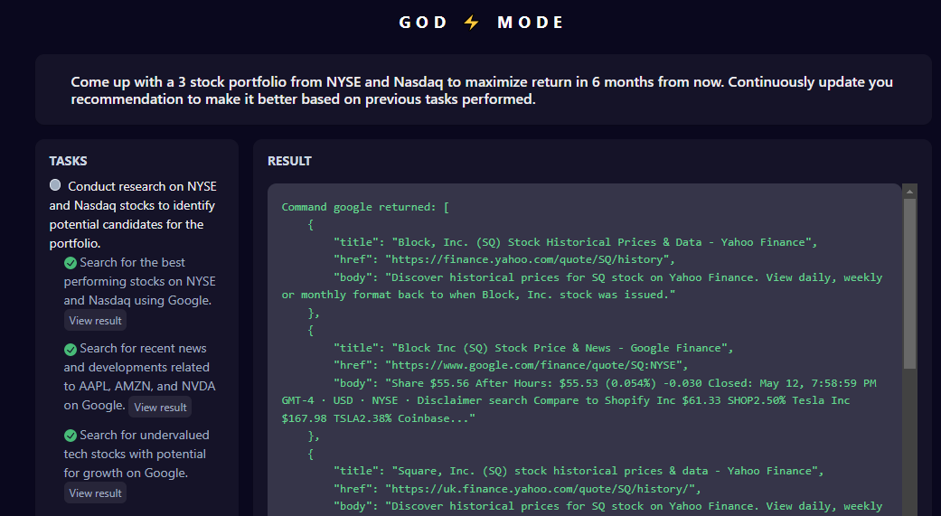941x516 pixels.
Task: Click the Share $55.56 After Hours body line
Action: point(605,383)
